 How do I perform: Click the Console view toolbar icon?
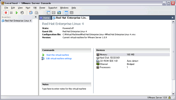(71, 13)
